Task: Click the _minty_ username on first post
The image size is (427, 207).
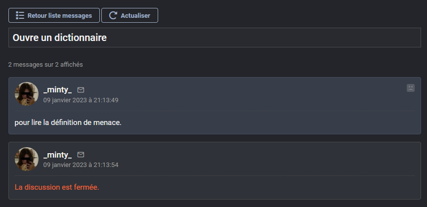Action: [x=57, y=90]
